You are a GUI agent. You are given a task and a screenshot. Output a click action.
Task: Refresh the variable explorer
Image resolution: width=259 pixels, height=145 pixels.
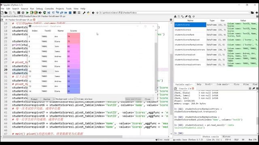[x=193, y=17]
